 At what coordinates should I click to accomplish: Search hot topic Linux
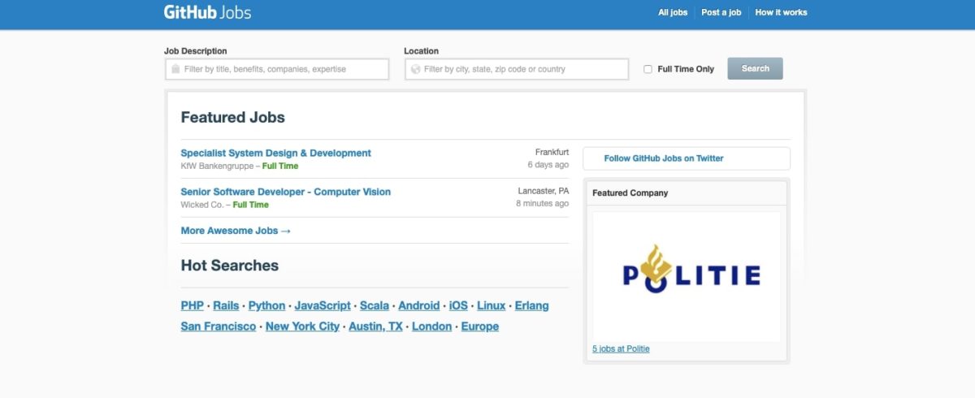click(x=492, y=305)
